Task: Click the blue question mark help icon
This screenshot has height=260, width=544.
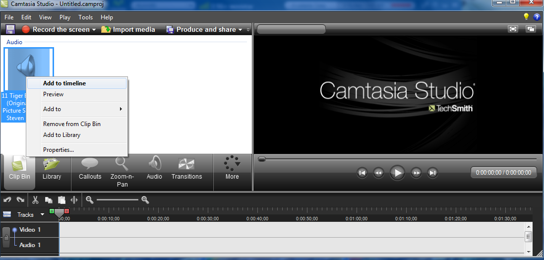Action: (537, 16)
